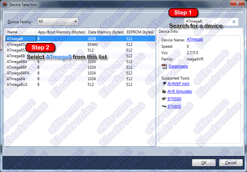Click the AVR Simulator icon
This screenshot has height=172, width=247.
[164, 91]
